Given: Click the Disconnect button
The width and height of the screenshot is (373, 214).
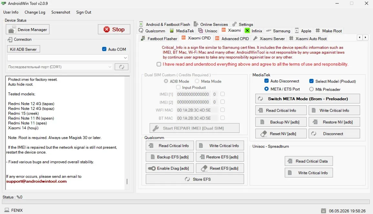Looking at the screenshot, I should coord(334,134).
